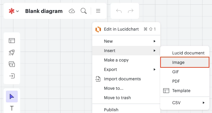Choose Move to trash
The width and height of the screenshot is (212, 113).
click(x=126, y=98)
